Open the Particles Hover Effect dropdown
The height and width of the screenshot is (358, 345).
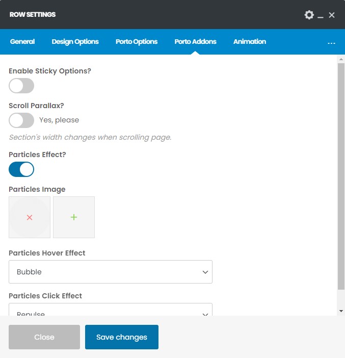111,272
